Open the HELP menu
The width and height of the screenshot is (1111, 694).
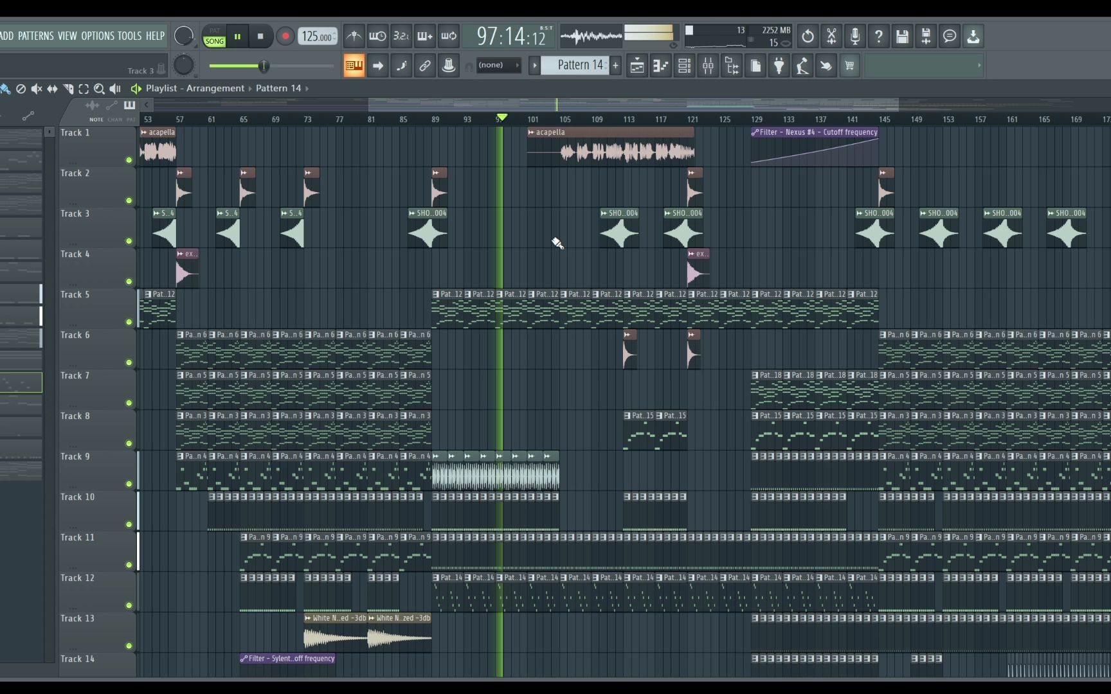155,36
